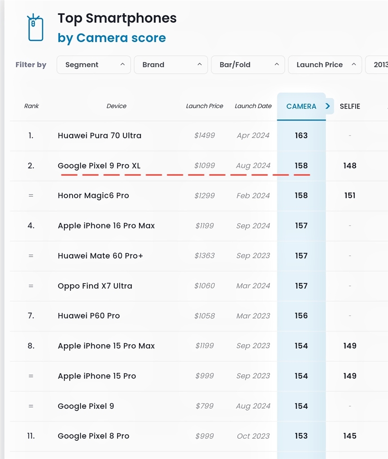Click the arrow next to CAMERA column
388x459 pixels.
pyautogui.click(x=328, y=106)
